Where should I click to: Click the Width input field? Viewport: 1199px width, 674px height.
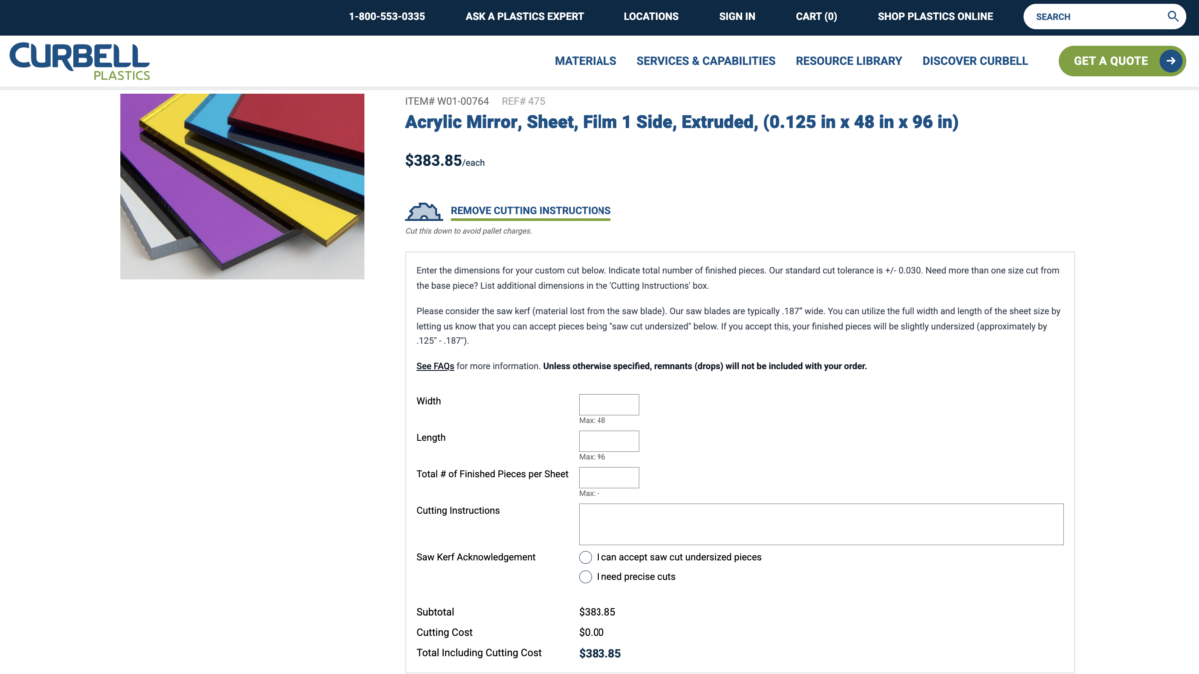609,405
